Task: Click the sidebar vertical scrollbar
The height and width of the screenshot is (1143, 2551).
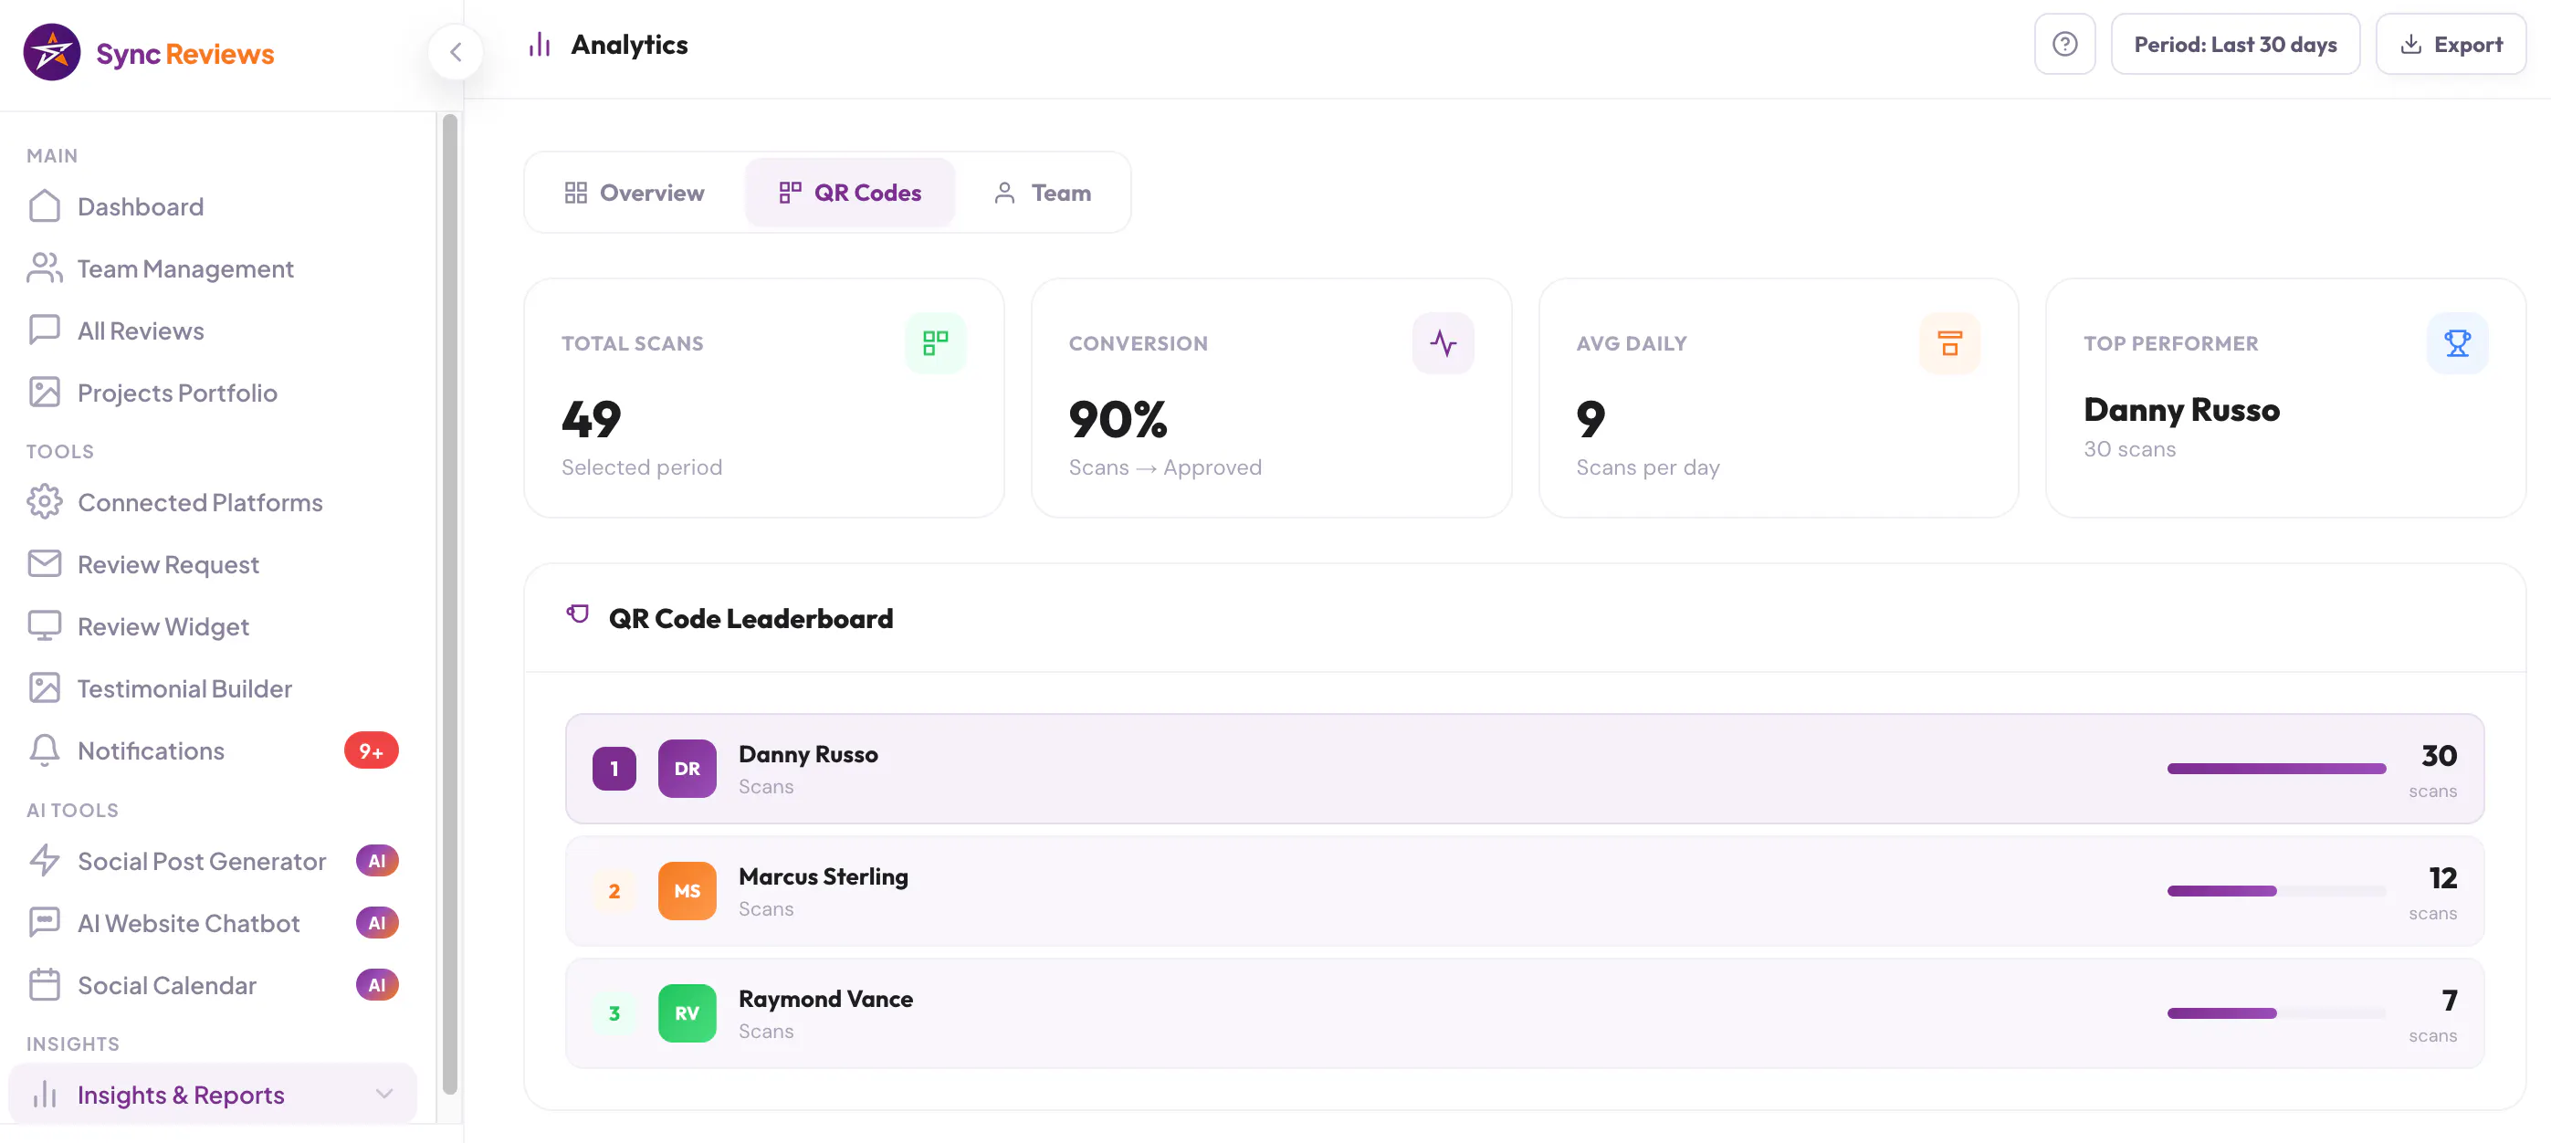Action: pos(449,604)
